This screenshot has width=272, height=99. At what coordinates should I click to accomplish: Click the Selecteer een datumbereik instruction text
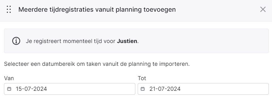(x=97, y=64)
